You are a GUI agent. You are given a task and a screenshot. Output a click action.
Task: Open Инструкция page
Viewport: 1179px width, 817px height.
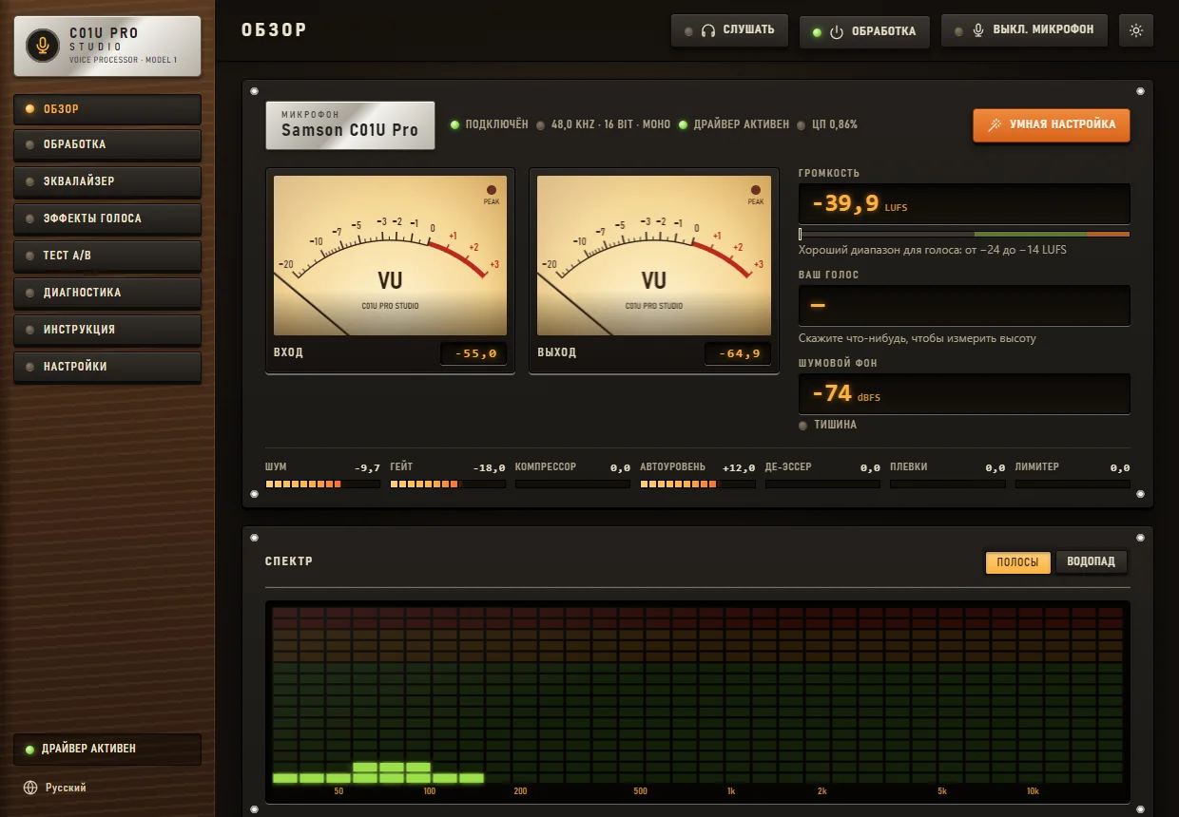point(107,330)
